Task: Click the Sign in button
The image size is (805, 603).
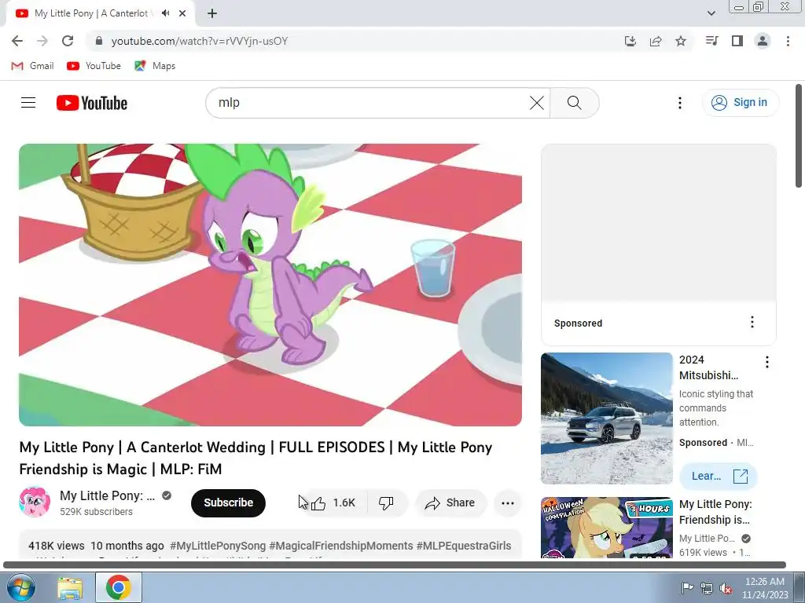Action: pos(741,103)
